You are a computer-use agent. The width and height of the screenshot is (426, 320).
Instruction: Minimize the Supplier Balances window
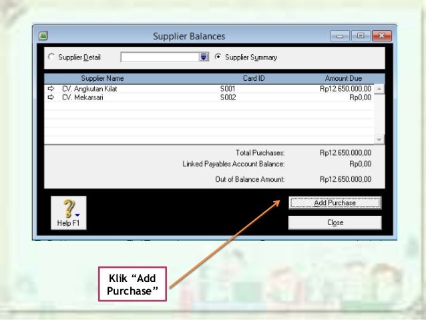340,36
